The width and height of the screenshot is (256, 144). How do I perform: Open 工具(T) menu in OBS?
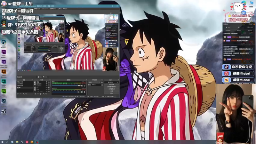pos(60,9)
